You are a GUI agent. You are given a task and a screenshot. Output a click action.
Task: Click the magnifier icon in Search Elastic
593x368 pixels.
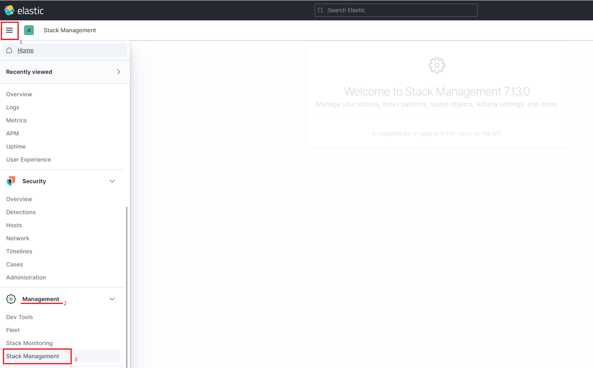point(321,10)
